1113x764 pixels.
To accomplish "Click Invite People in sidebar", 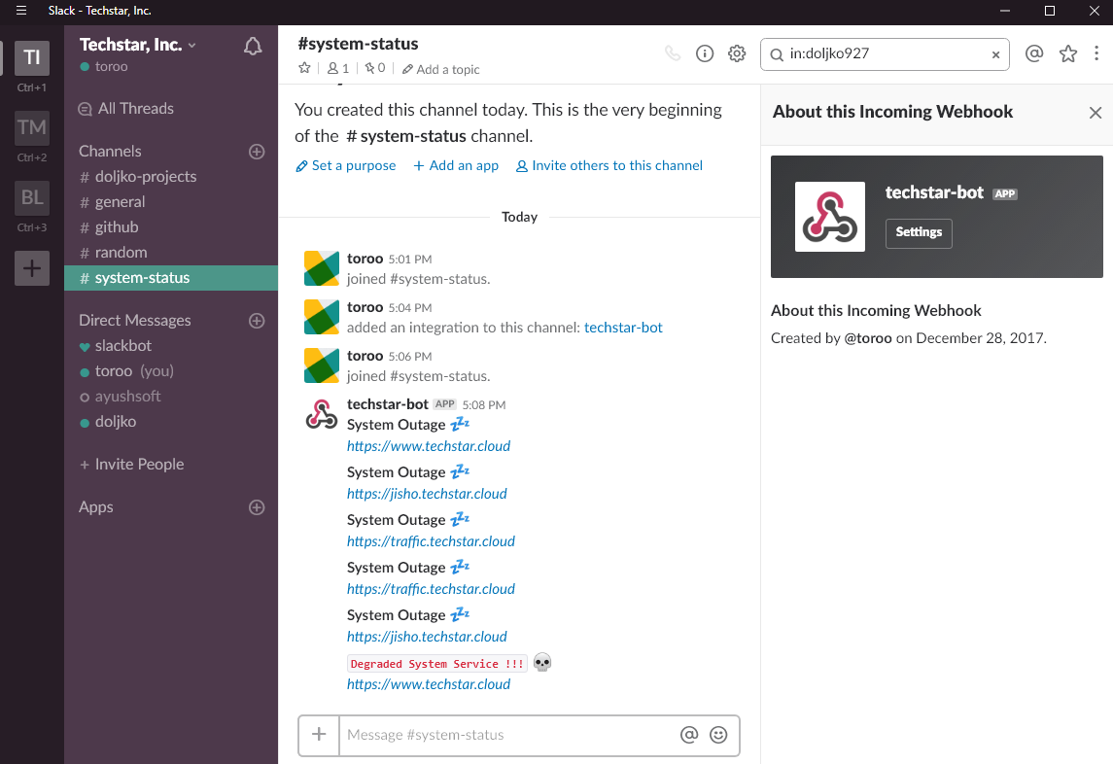I will [132, 465].
